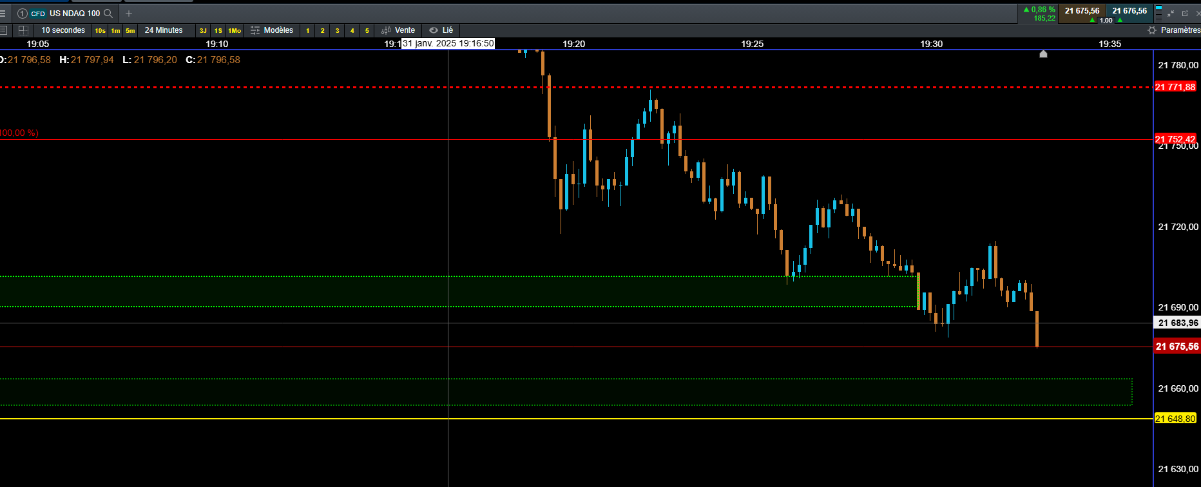This screenshot has width=1201, height=487.
Task: Open the hamburger menu at top left
Action: point(3,13)
